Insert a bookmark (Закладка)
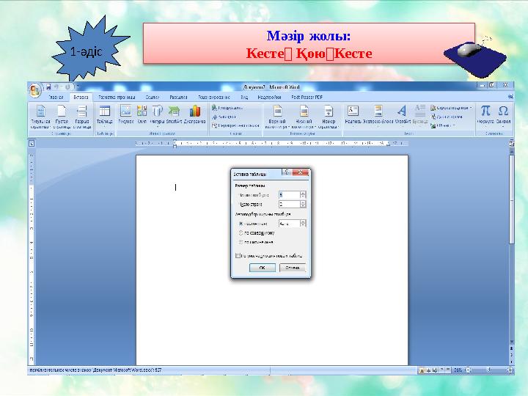528x396 pixels. point(224,117)
